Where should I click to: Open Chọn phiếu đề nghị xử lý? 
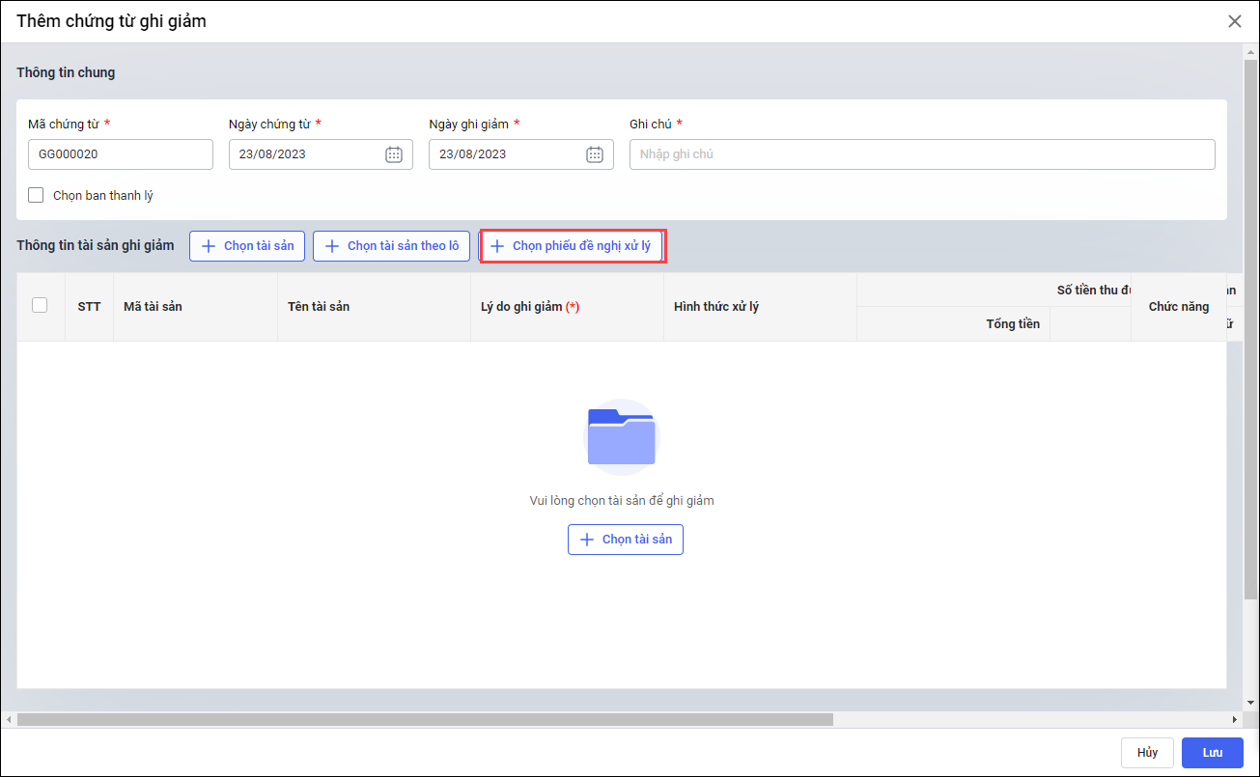(572, 246)
